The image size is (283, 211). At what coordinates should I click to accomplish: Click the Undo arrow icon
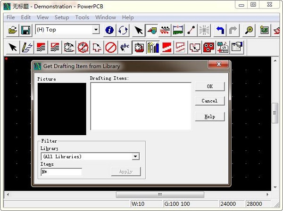pyautogui.click(x=219, y=30)
